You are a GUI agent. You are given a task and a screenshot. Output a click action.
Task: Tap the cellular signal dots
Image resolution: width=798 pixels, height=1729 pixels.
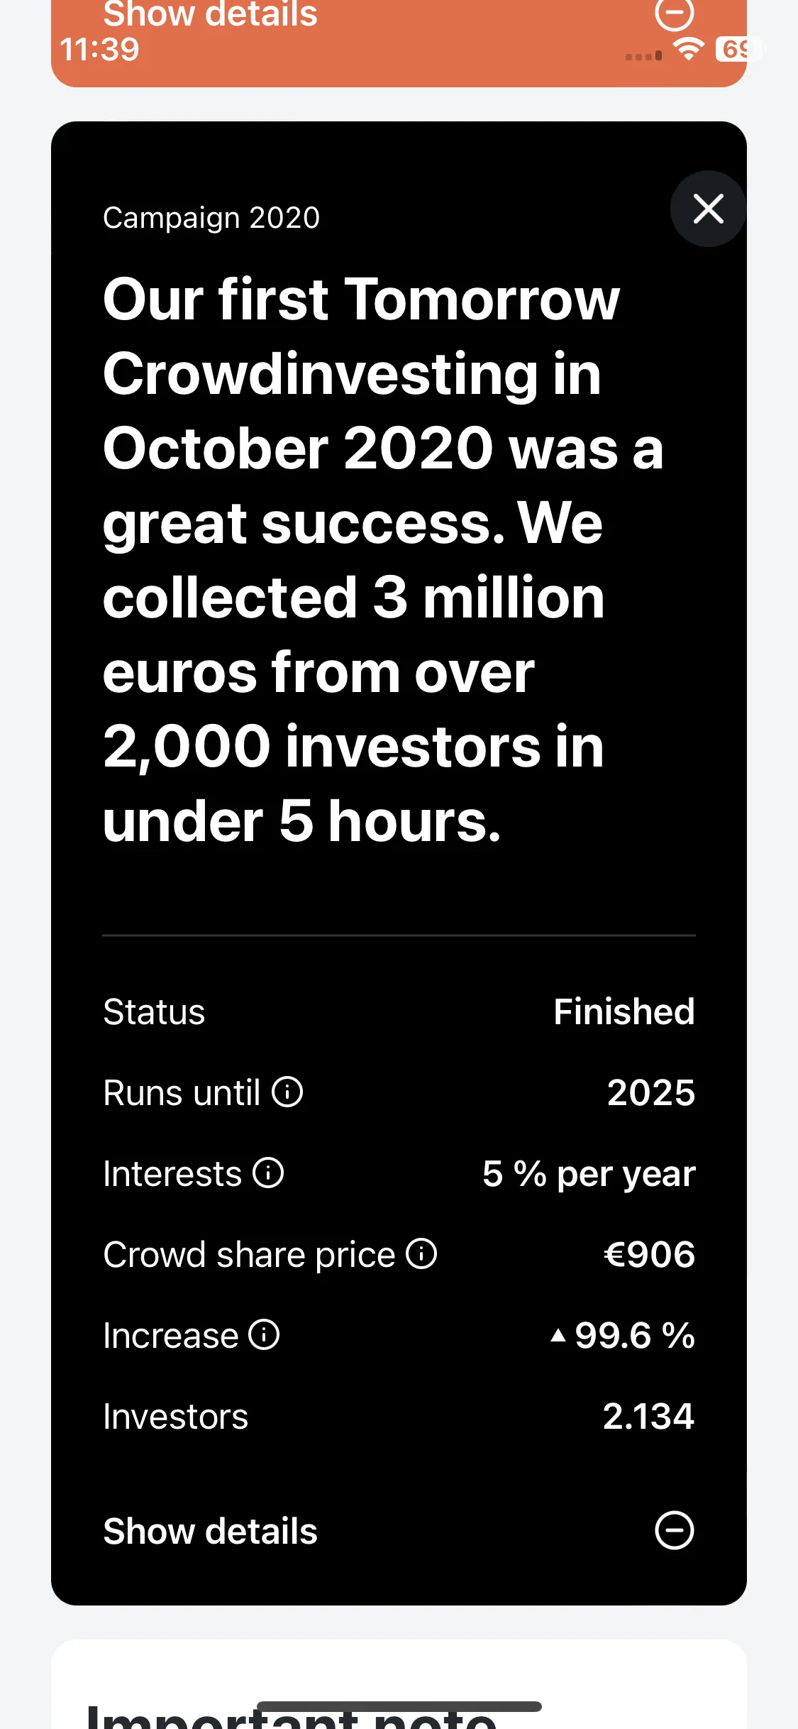[x=644, y=55]
